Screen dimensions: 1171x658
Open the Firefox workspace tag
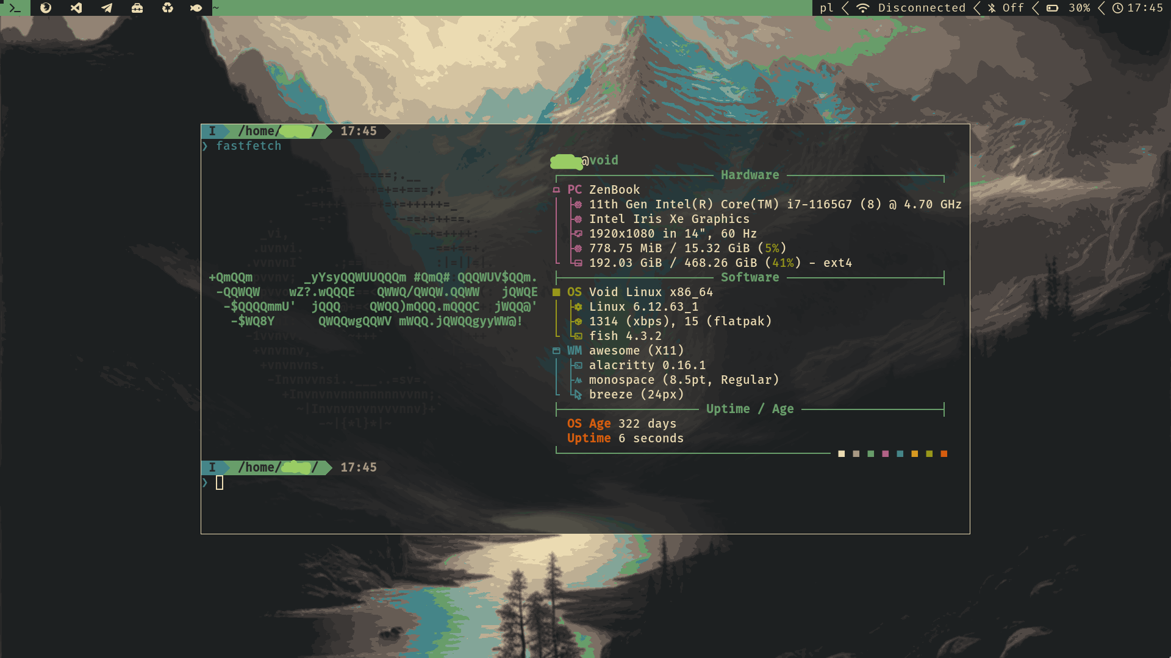46,8
